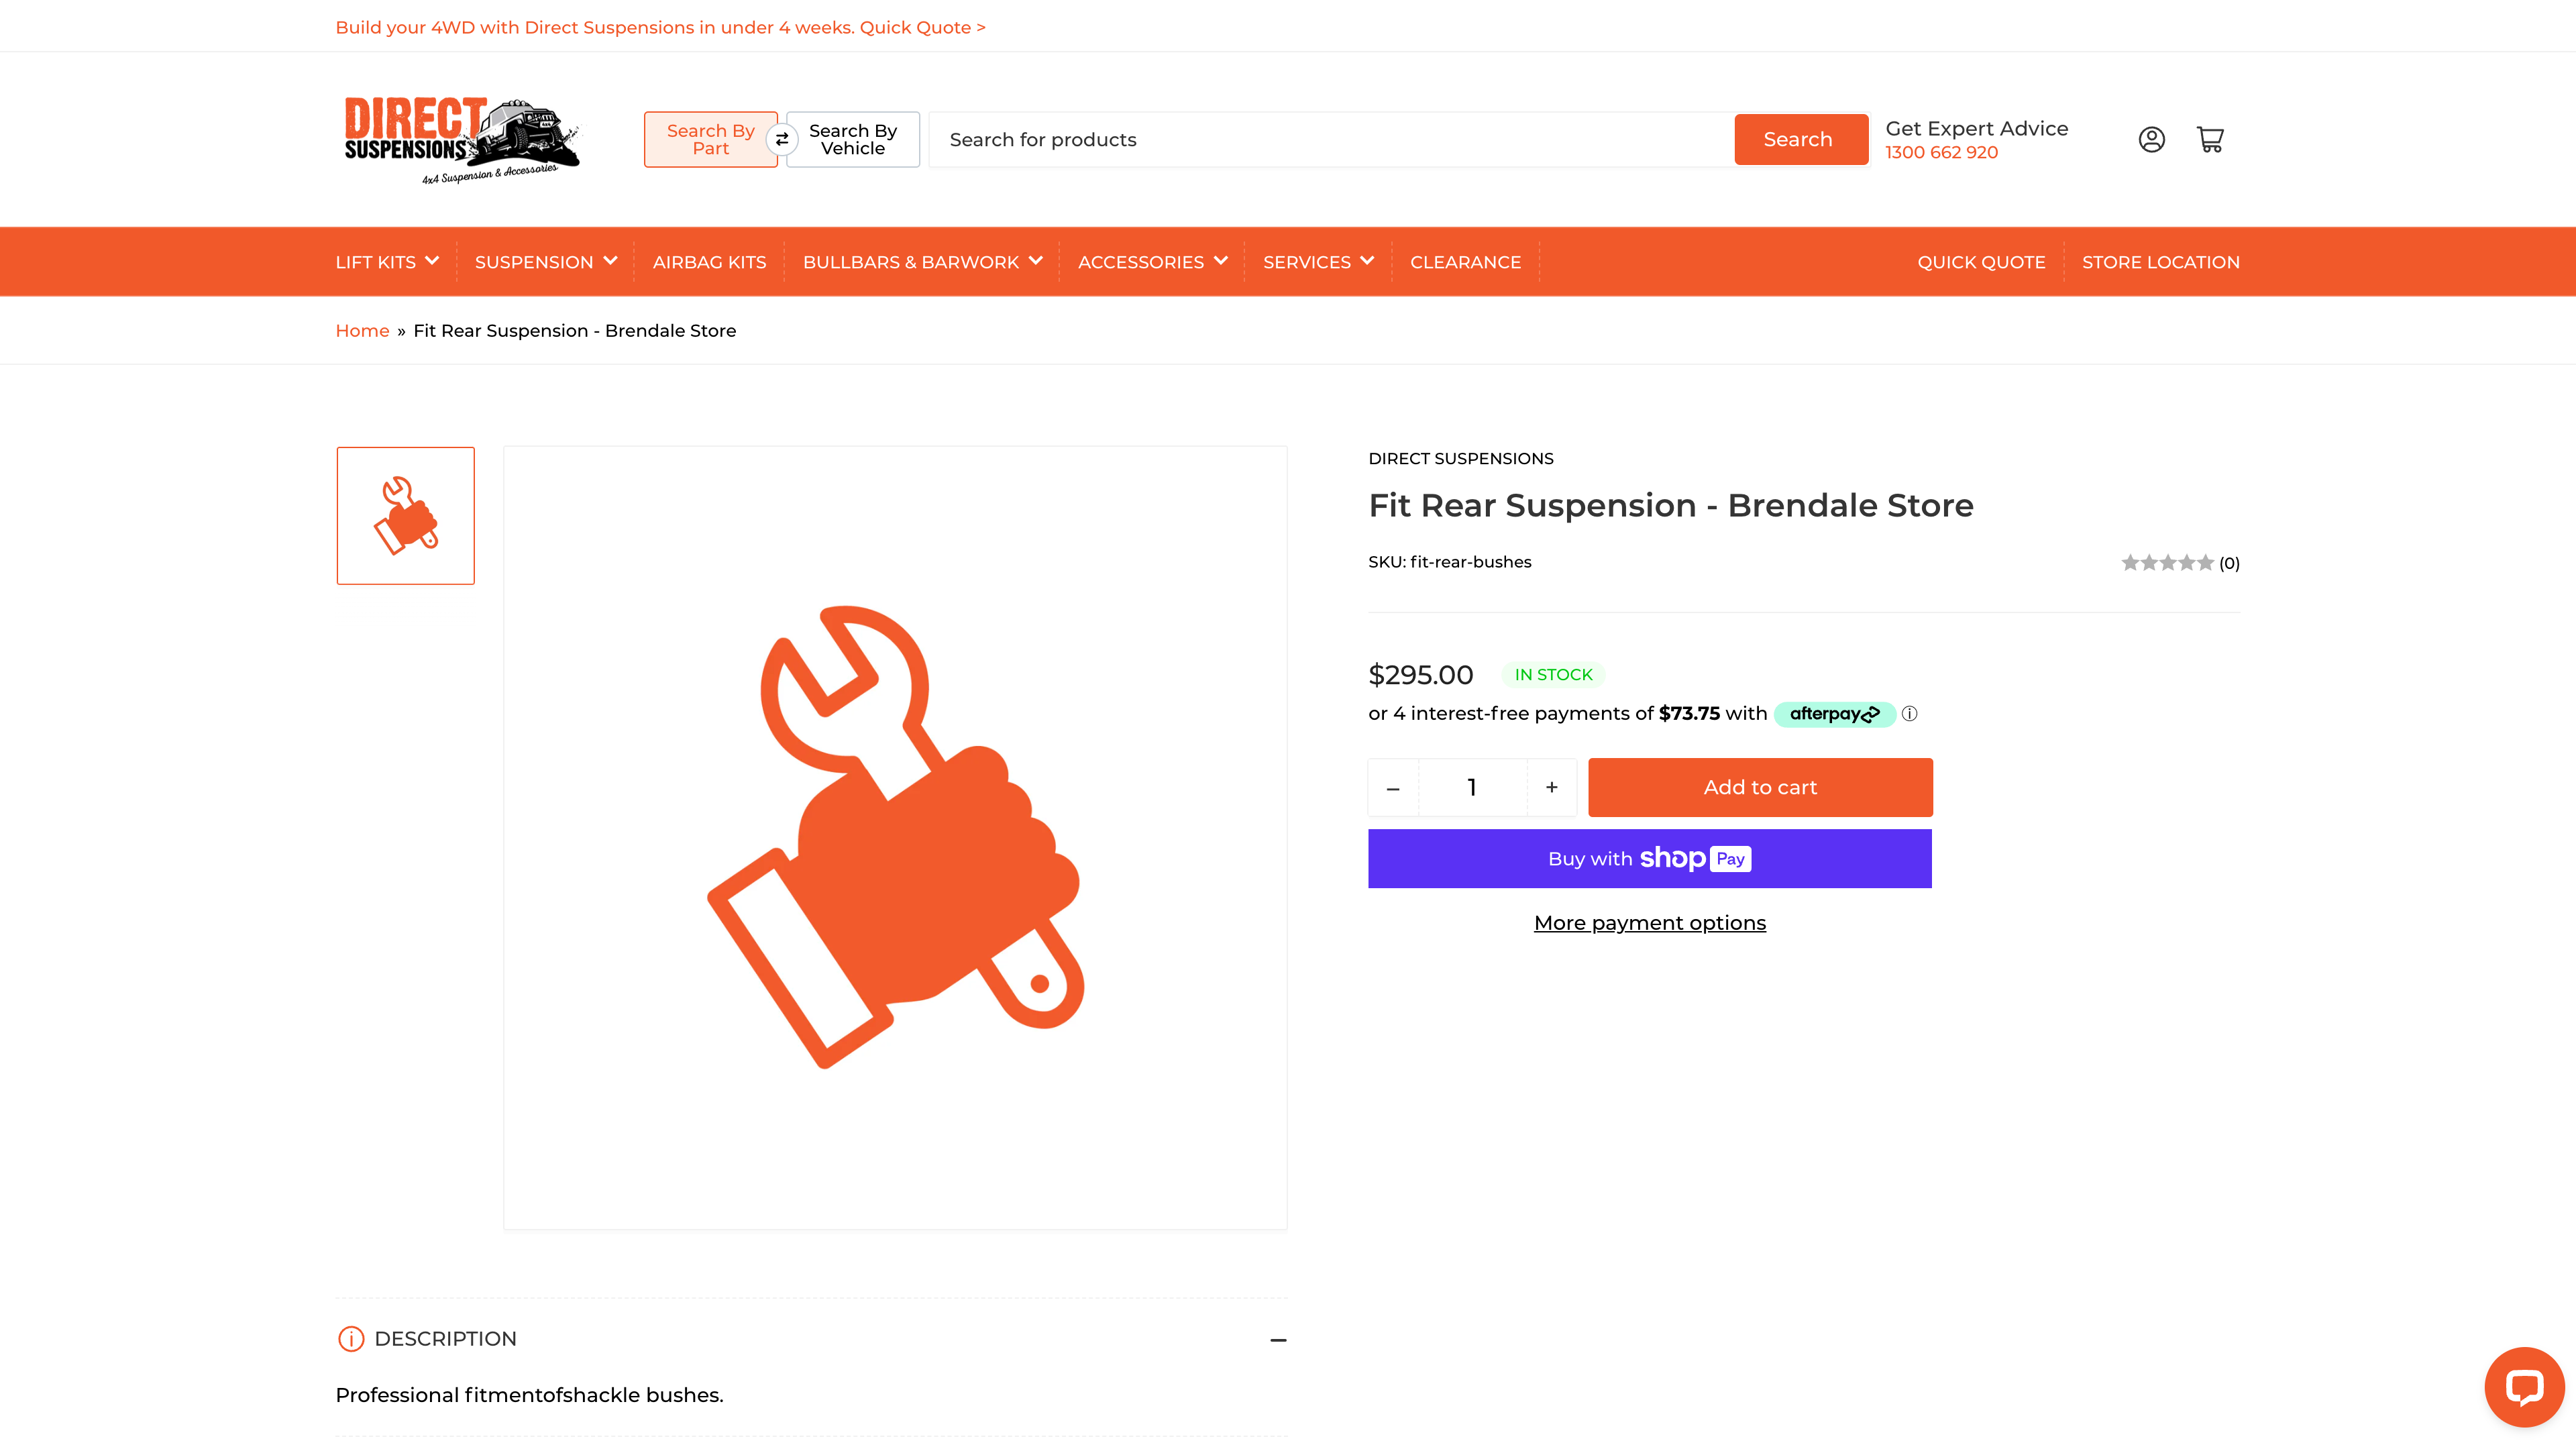Select Search By Part mode
The image size is (2576, 1449).
coord(711,139)
